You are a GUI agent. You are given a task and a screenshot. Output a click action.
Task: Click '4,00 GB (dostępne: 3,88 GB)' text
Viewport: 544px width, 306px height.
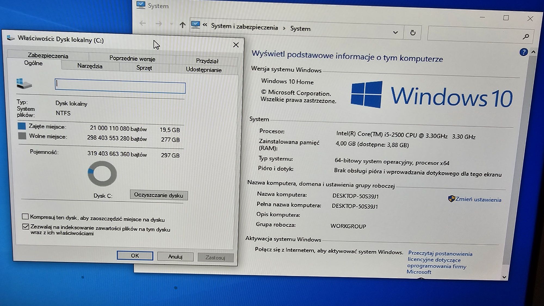(x=372, y=144)
